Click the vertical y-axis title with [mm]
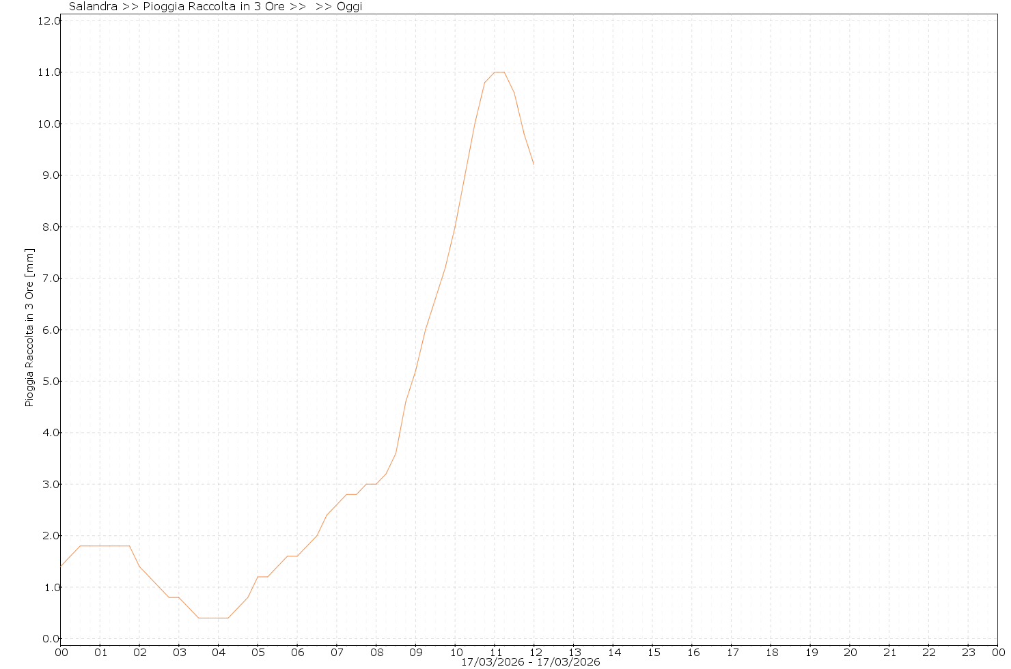Screen dimensions: 1011x669 (29, 328)
